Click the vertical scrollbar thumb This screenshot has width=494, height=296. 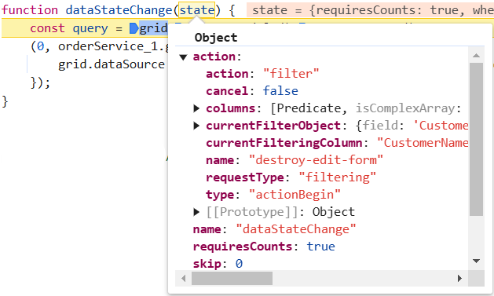tap(476, 139)
